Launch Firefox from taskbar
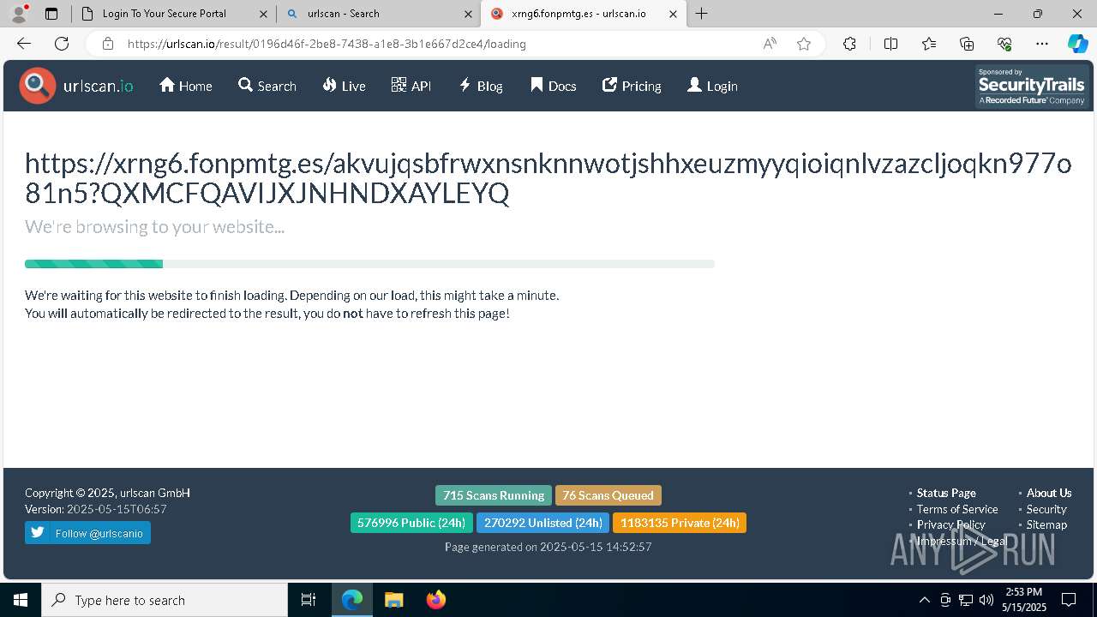Image resolution: width=1097 pixels, height=617 pixels. [x=435, y=600]
